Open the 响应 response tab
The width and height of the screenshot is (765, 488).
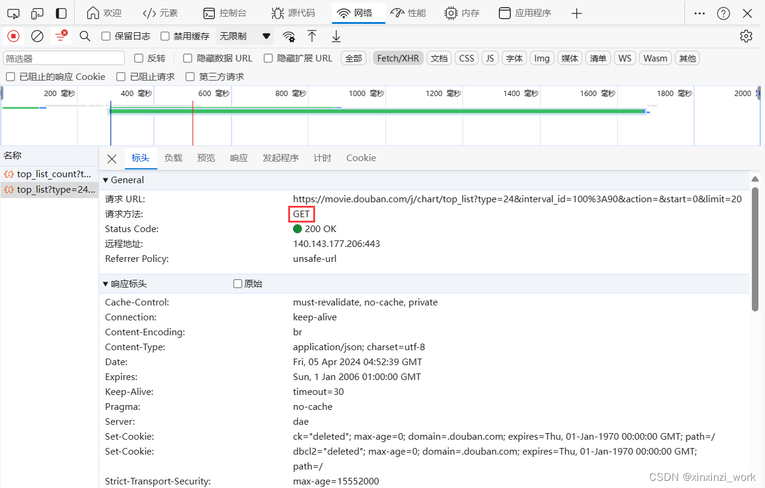coord(239,158)
